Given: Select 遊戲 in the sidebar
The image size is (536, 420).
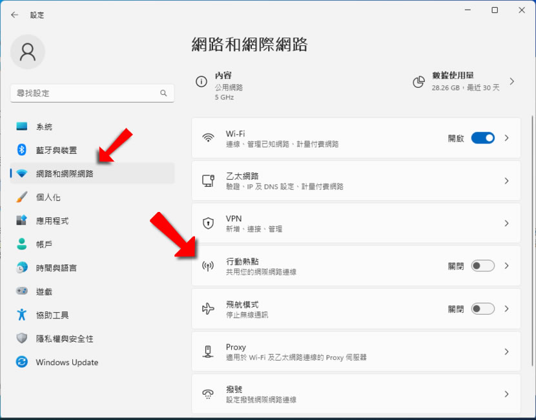Looking at the screenshot, I should click(x=92, y=291).
